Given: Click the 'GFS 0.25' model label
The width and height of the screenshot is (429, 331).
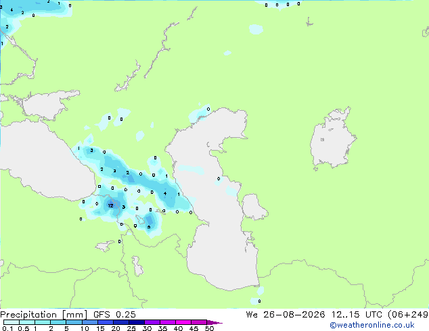Looking at the screenshot, I should point(114,315).
